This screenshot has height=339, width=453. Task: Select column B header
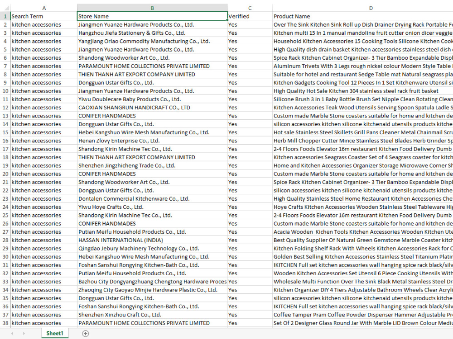pyautogui.click(x=152, y=8)
